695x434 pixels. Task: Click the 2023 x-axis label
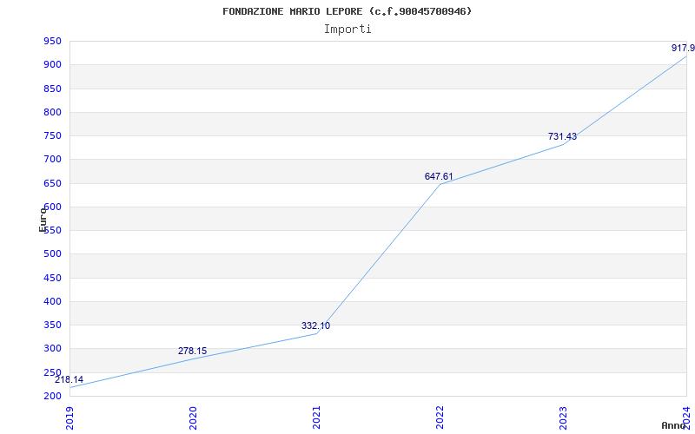click(563, 418)
